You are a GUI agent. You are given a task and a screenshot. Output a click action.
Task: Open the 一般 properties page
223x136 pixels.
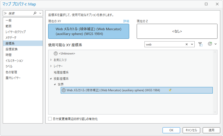click(9, 20)
